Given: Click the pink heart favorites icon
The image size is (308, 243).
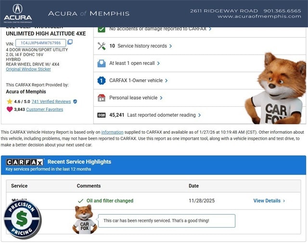Looking at the screenshot, I should (10, 109).
